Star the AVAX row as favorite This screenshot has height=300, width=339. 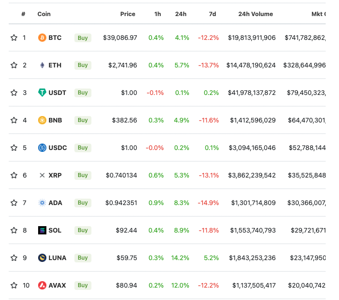pos(14,285)
